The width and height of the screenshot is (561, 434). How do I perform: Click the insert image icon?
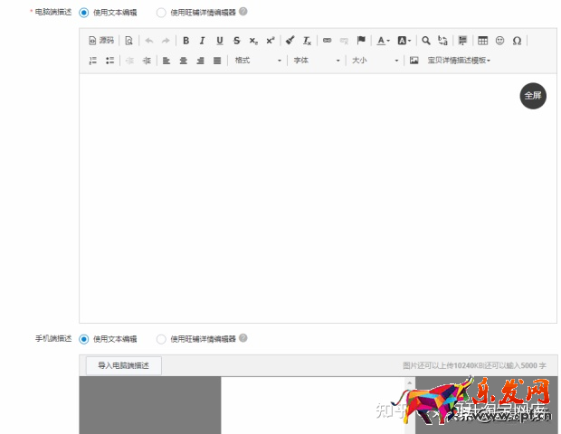coord(414,61)
